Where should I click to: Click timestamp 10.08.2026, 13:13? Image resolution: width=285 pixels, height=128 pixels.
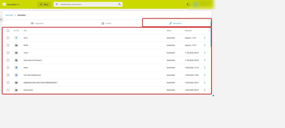pos(191,68)
